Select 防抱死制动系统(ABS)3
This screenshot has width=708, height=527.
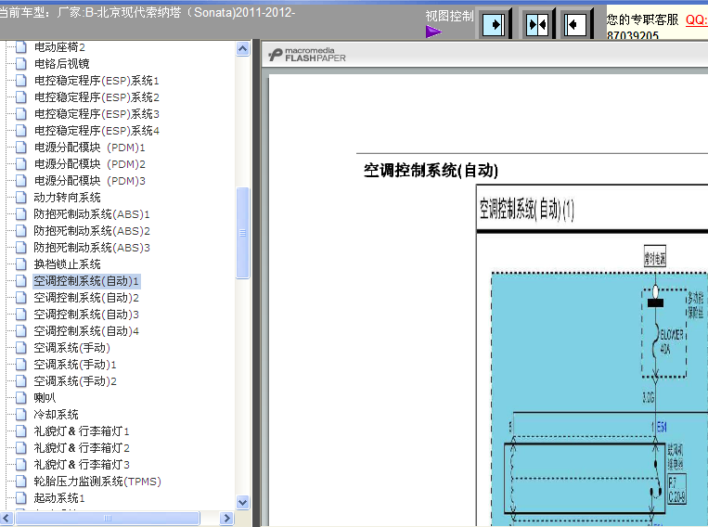click(x=92, y=248)
